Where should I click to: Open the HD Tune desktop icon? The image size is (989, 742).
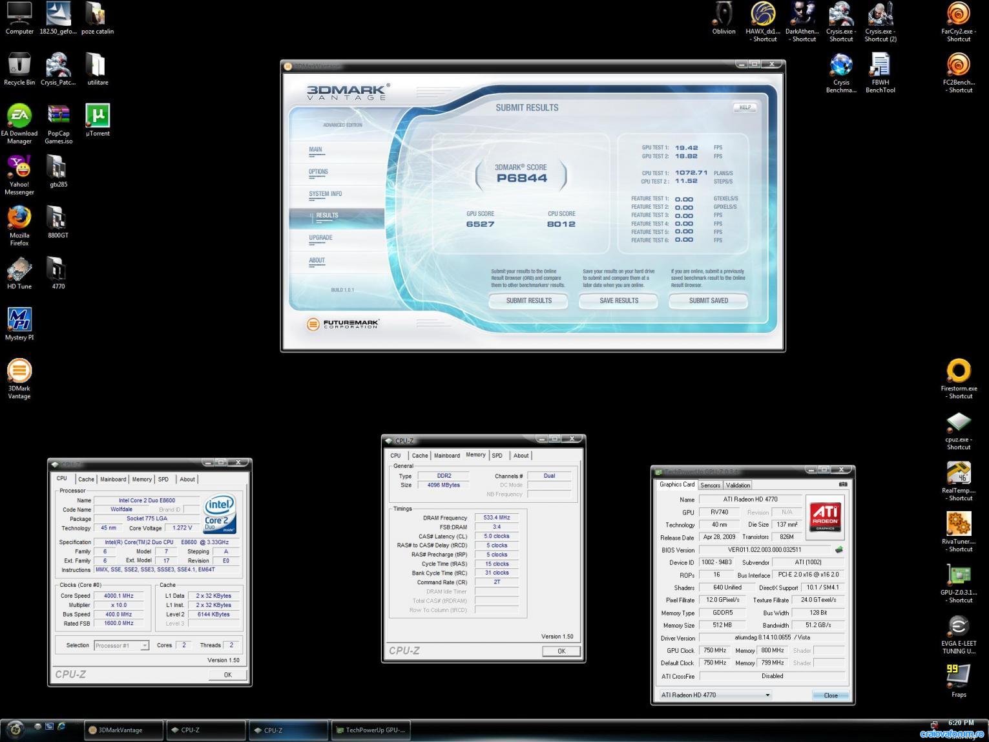[19, 273]
